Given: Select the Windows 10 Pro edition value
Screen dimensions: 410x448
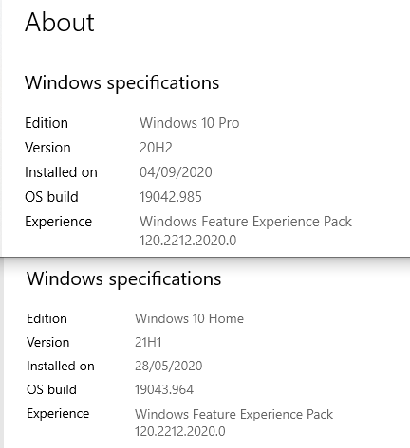Looking at the screenshot, I should (x=189, y=123).
